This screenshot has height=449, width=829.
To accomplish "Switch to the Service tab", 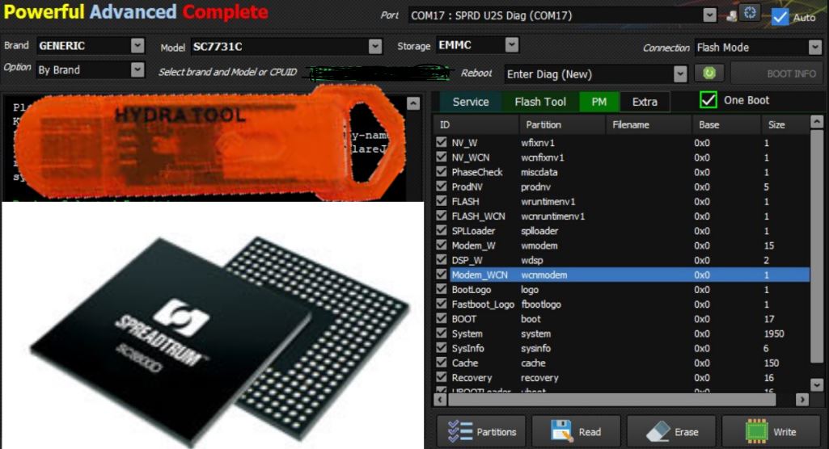I will (x=471, y=102).
